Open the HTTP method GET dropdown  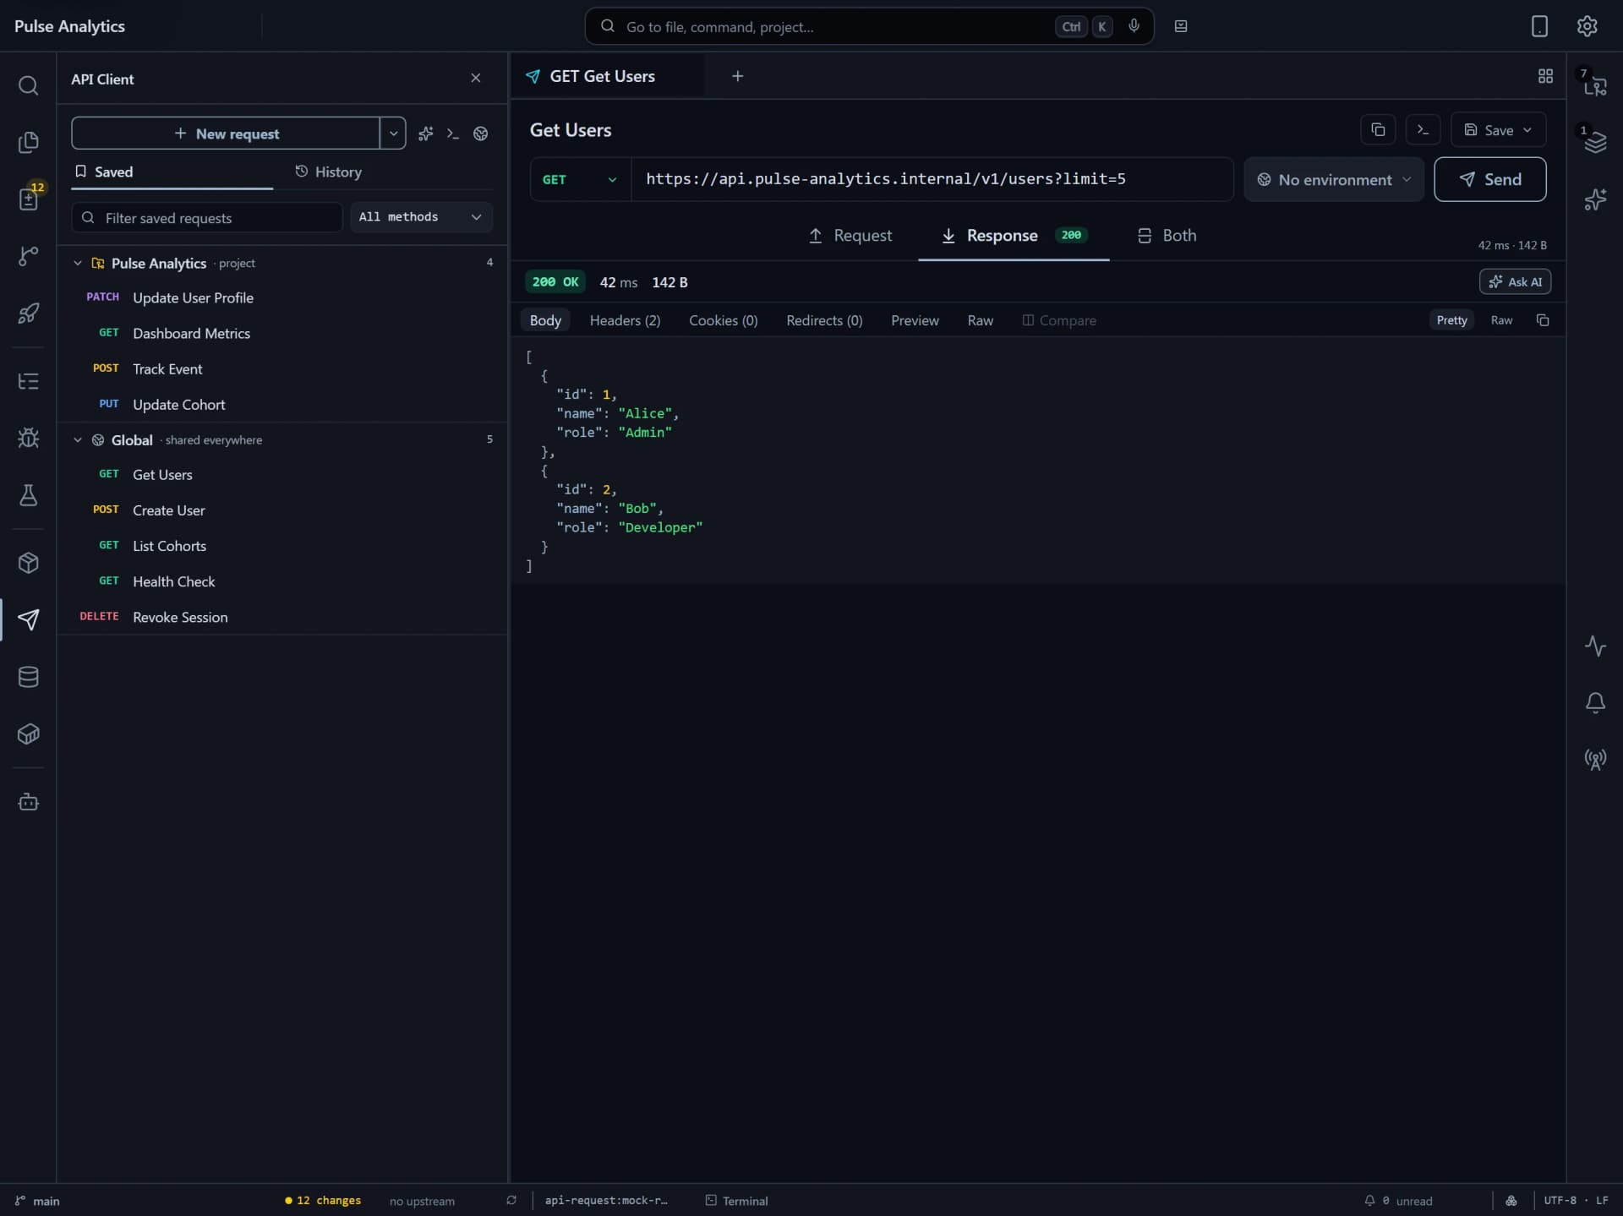[x=580, y=179]
